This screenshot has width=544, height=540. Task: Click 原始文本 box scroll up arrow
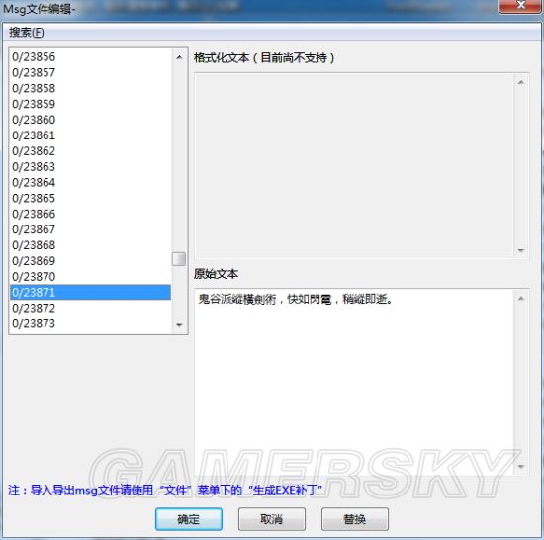coord(521,299)
